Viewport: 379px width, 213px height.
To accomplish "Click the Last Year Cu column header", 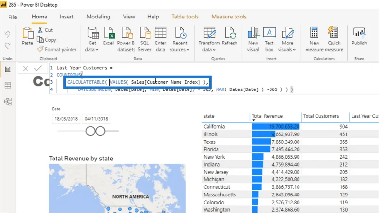I will pos(365,116).
